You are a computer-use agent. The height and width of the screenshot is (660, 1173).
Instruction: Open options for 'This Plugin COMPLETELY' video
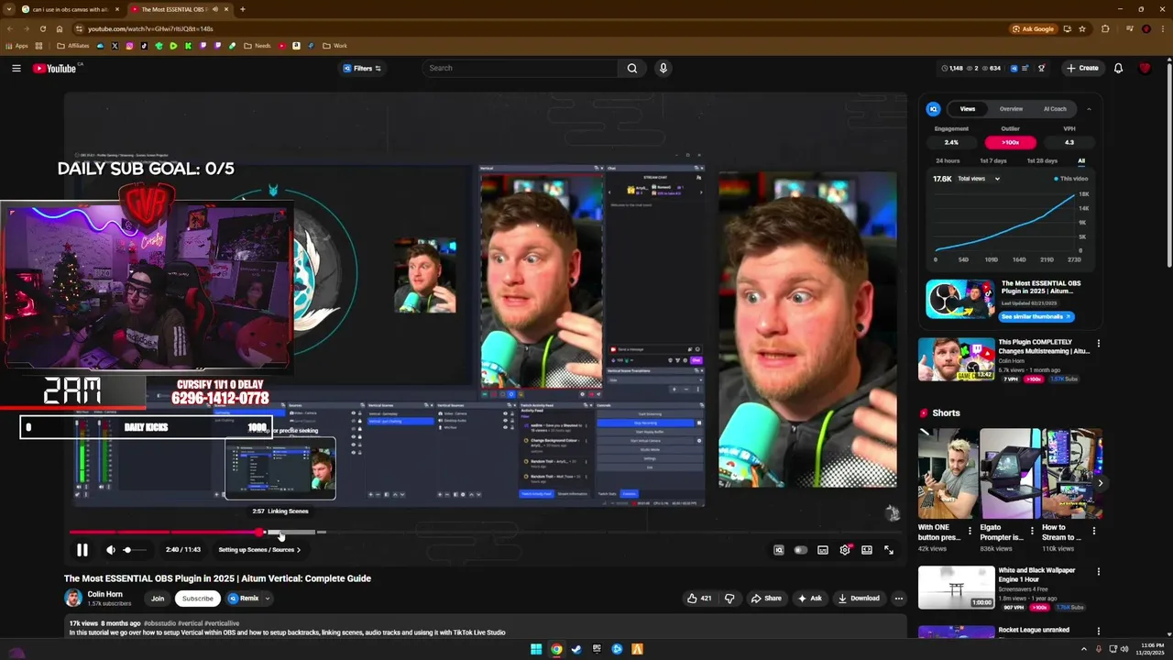coord(1098,343)
